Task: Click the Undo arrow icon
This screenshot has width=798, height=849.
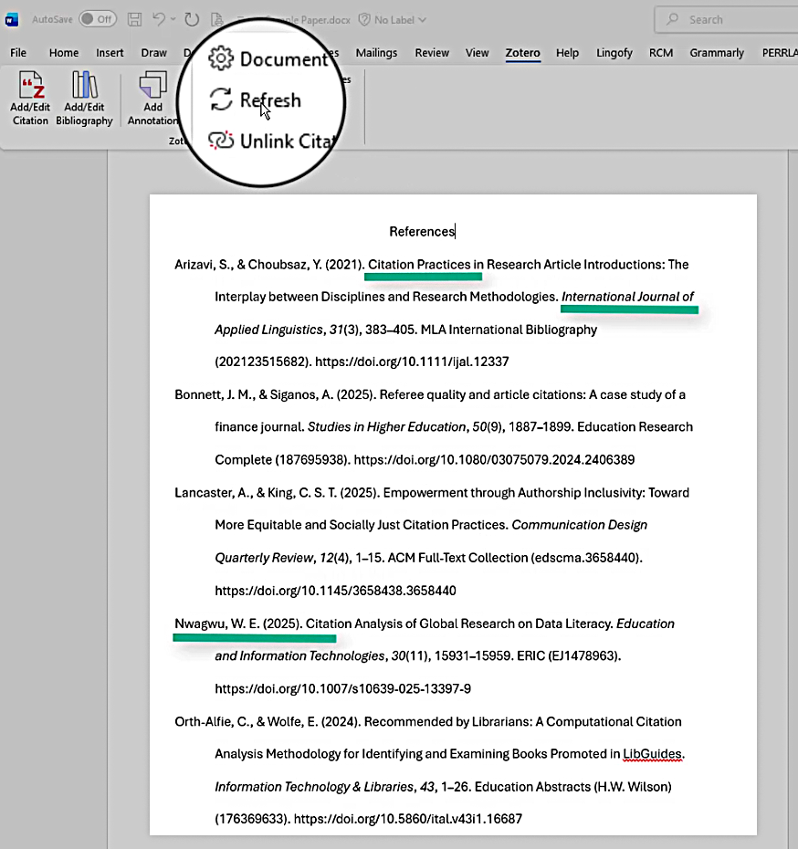Action: (x=159, y=19)
